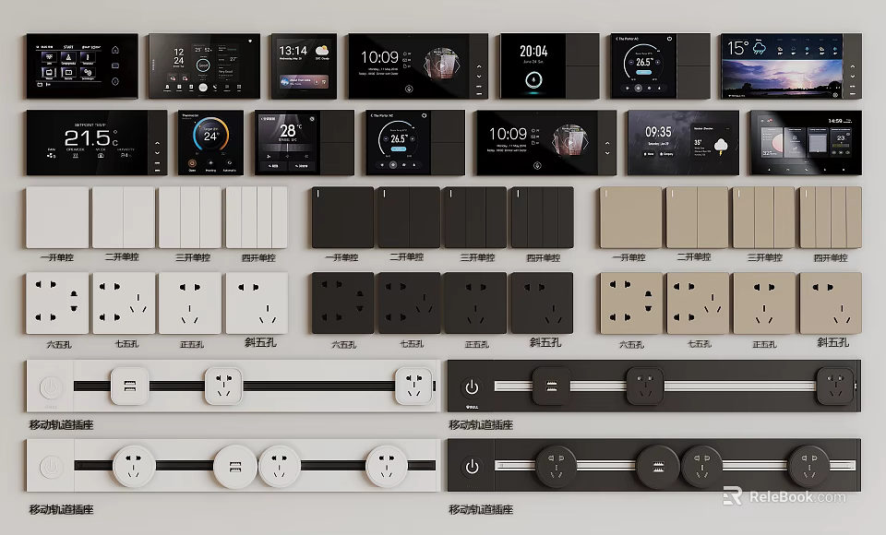This screenshot has width=886, height=535.
Task: Select the square USB module on the white track
Action: (x=129, y=386)
